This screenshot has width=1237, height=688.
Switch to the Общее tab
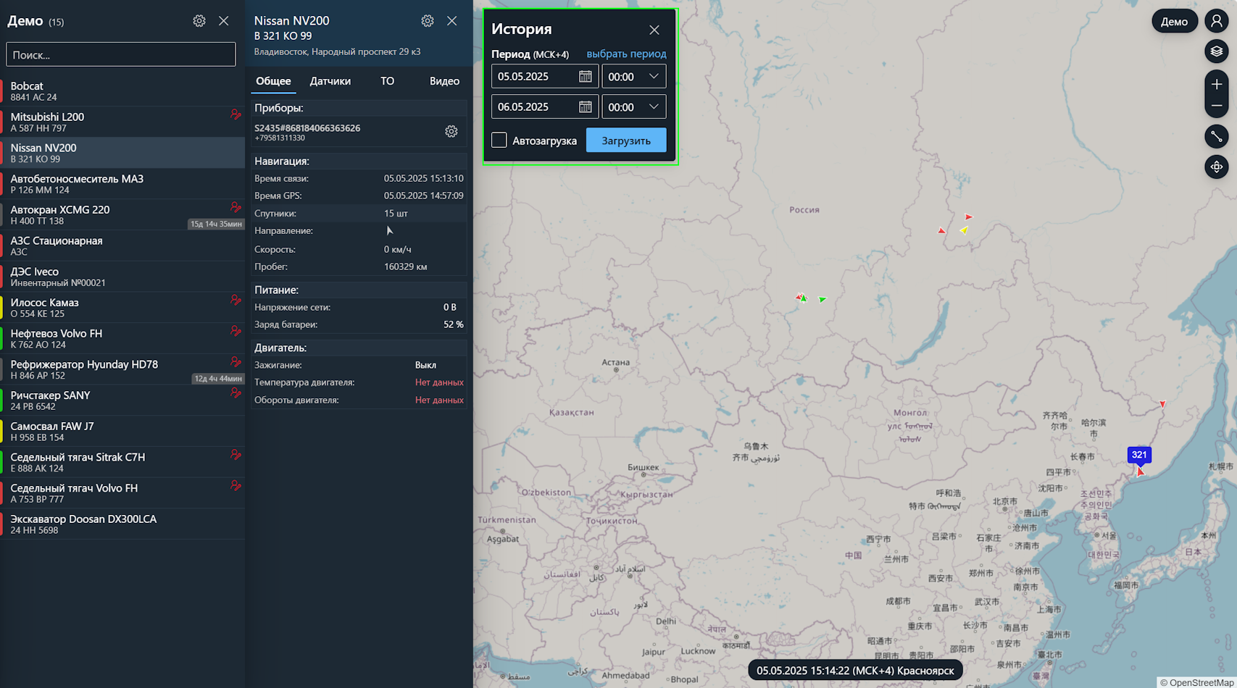tap(273, 81)
